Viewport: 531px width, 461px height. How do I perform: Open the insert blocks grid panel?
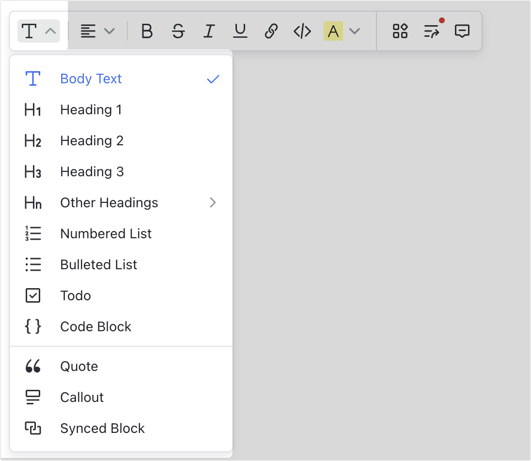point(400,31)
